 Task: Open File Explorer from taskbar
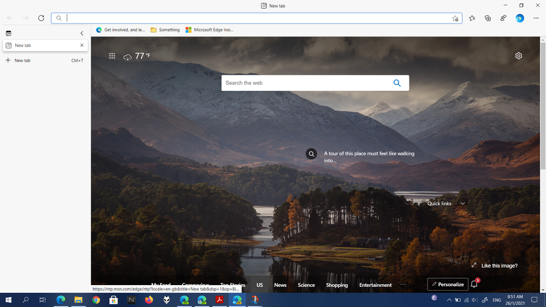tap(78, 300)
